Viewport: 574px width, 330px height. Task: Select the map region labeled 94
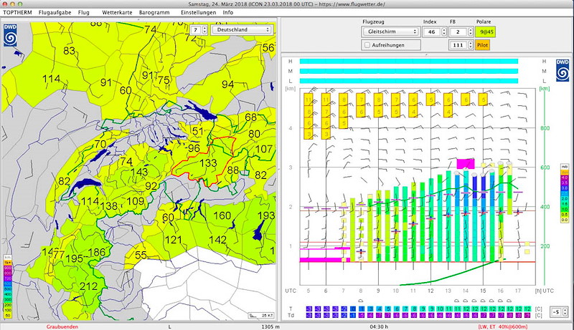(x=227, y=84)
